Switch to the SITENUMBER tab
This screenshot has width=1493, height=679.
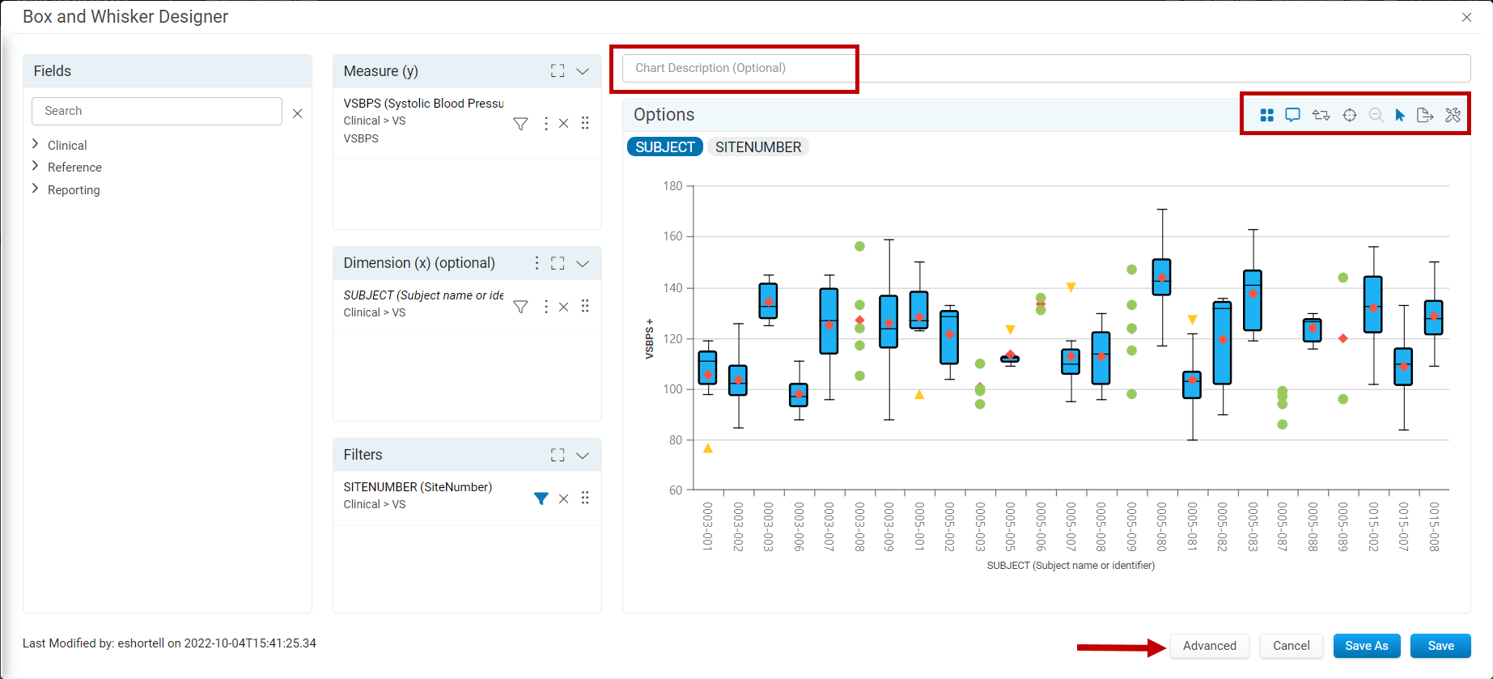tap(758, 147)
